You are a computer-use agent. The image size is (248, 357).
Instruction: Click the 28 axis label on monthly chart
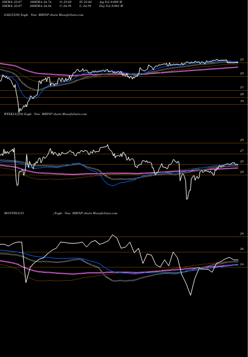click(x=242, y=234)
